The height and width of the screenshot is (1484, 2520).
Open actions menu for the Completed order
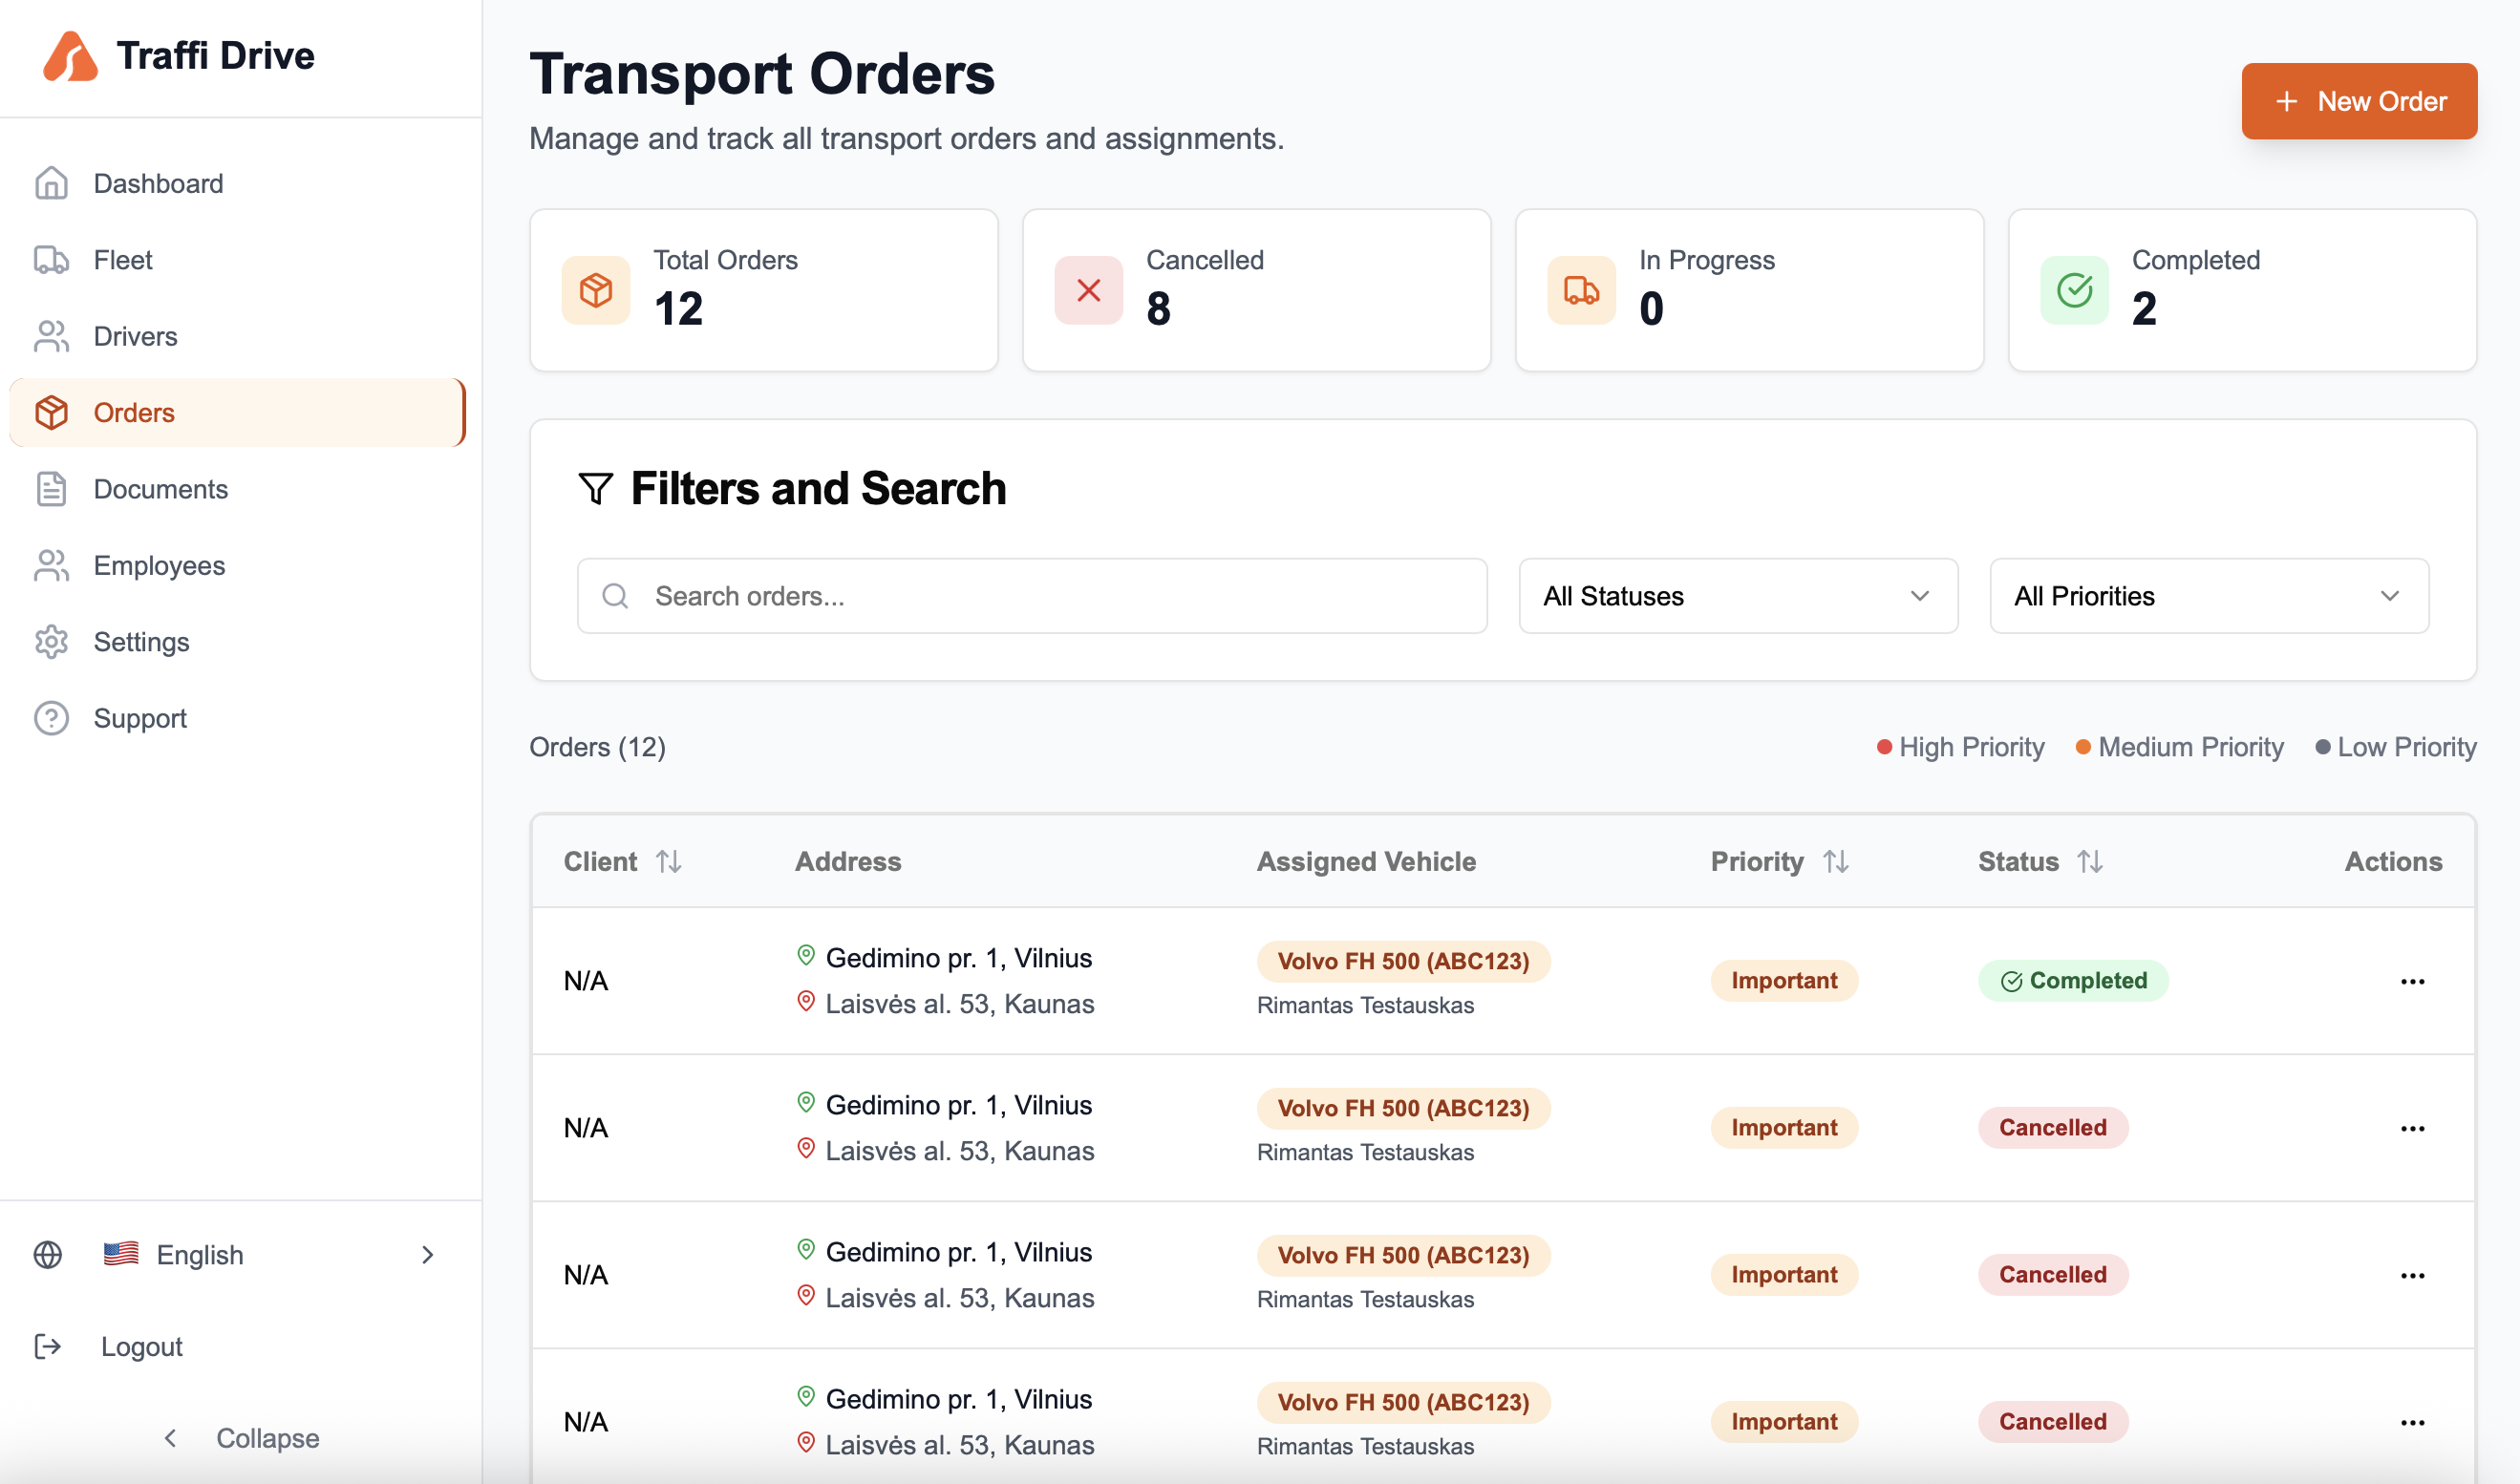(x=2412, y=981)
